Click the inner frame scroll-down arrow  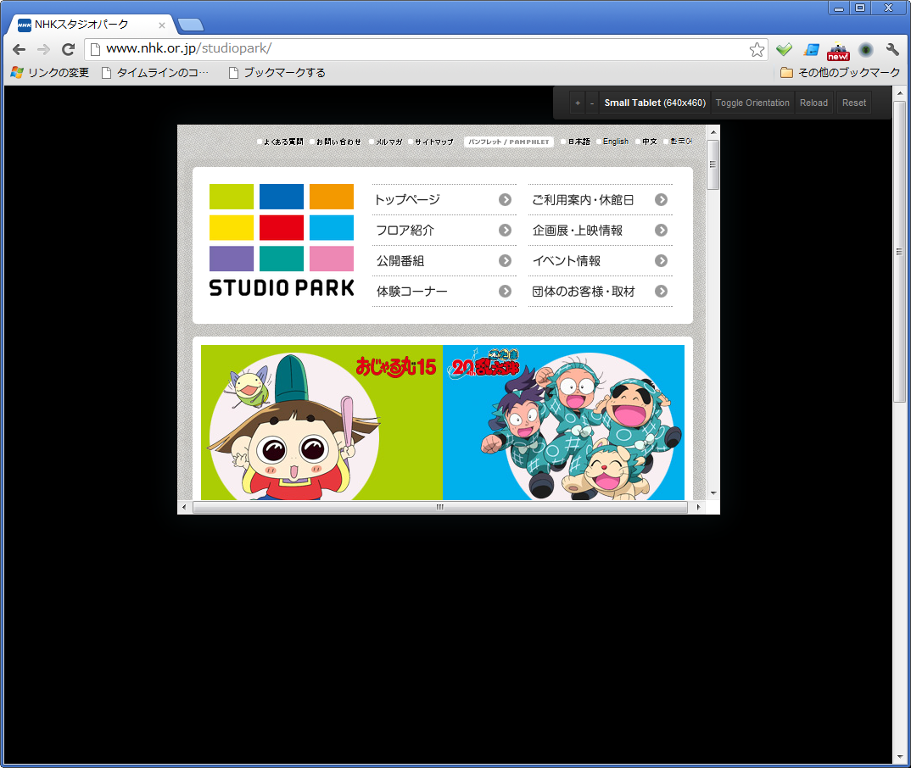[713, 493]
